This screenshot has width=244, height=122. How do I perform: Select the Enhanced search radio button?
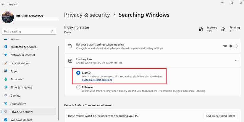click(x=78, y=87)
